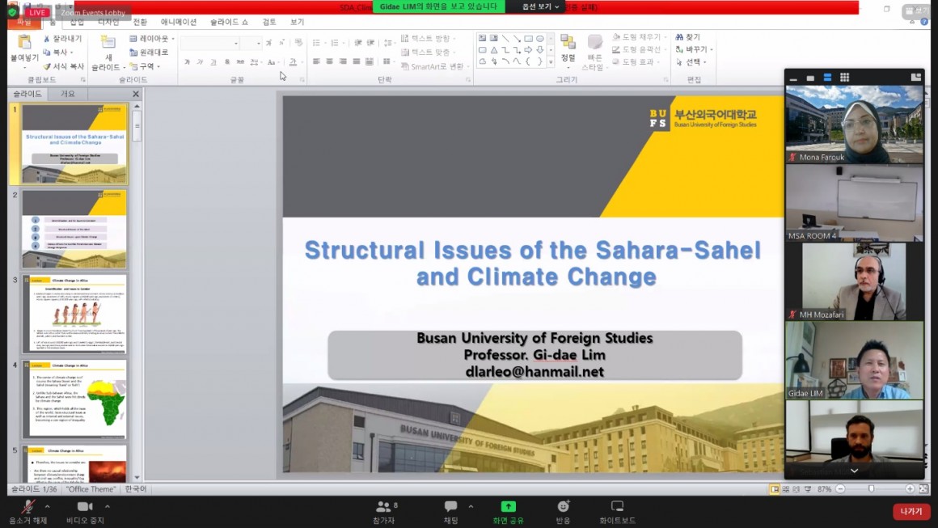Click the 87% zoom level
The height and width of the screenshot is (528, 938).
[824, 489]
